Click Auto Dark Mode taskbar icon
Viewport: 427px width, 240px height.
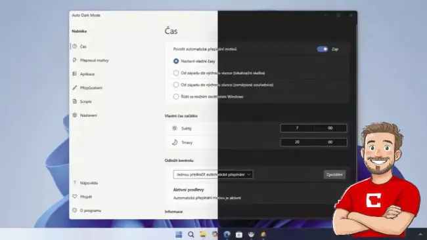pyautogui.click(x=263, y=234)
